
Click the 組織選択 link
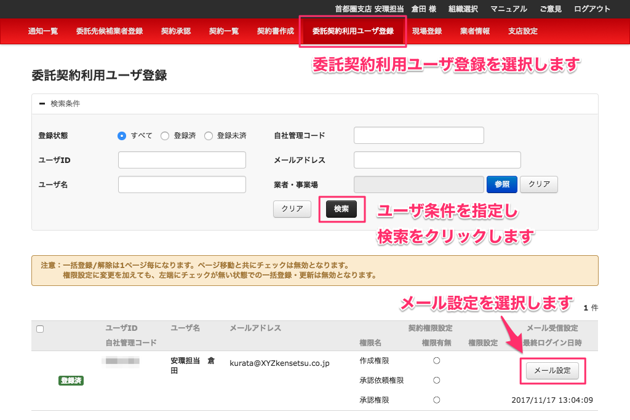tap(463, 9)
